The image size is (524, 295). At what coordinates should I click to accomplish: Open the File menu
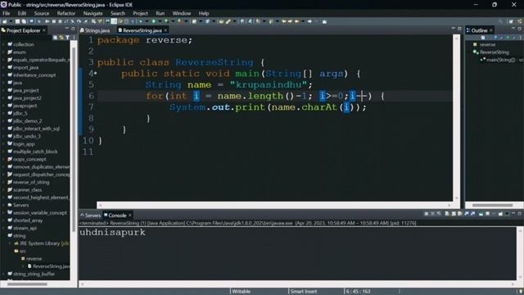(7, 13)
